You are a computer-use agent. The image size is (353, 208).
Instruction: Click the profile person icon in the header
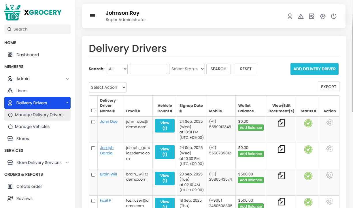290,16
